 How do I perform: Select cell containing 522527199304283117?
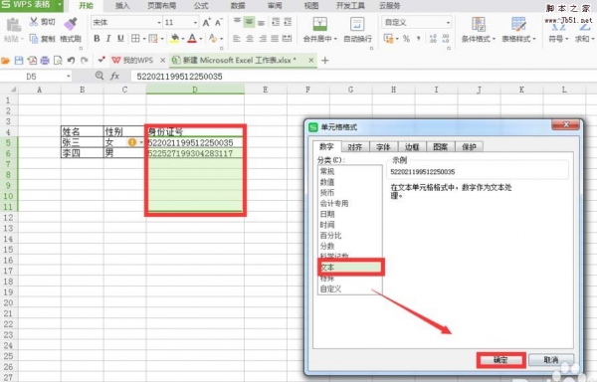click(x=195, y=153)
